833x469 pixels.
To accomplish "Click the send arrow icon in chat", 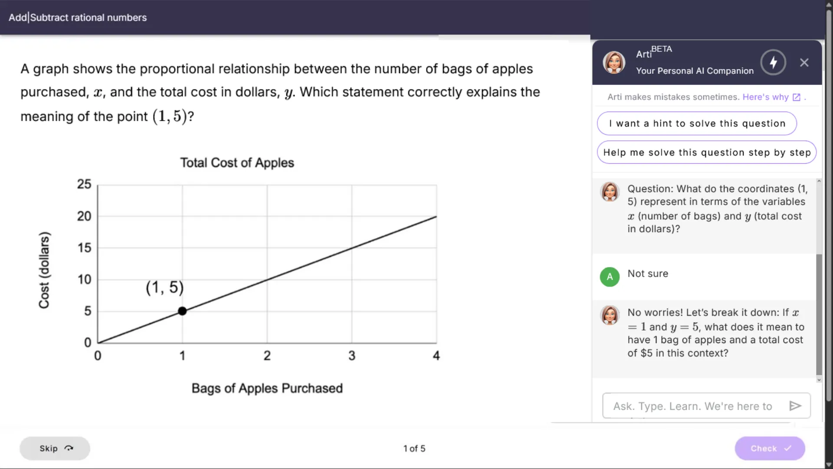I will tap(795, 406).
